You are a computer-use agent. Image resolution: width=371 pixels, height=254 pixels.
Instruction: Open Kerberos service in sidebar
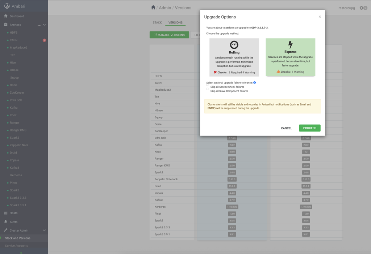point(16,175)
